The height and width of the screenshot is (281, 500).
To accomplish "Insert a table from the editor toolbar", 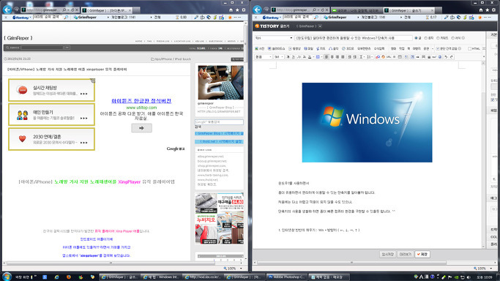I will (400, 57).
